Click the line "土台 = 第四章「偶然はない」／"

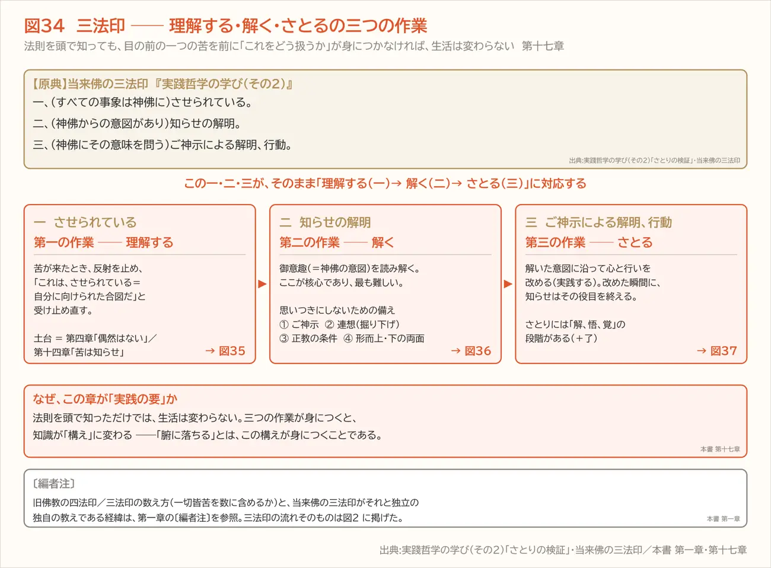pos(95,338)
